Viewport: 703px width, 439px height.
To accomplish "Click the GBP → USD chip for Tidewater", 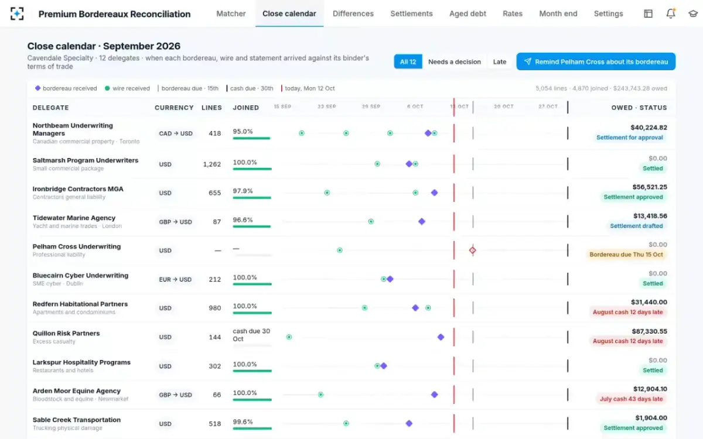I will pyautogui.click(x=175, y=222).
